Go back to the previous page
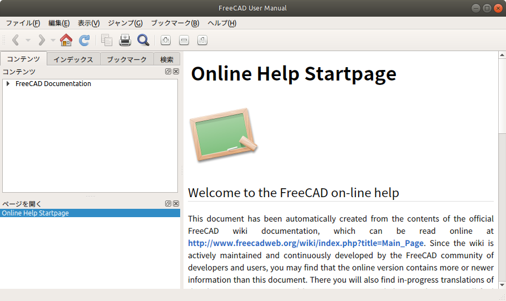 [x=16, y=41]
